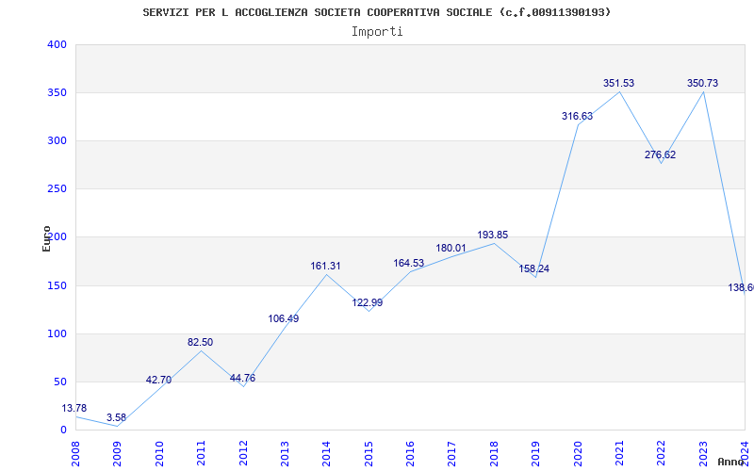Select the 44.76 data label
Viewport: 754px width, 471px height.
pos(242,378)
